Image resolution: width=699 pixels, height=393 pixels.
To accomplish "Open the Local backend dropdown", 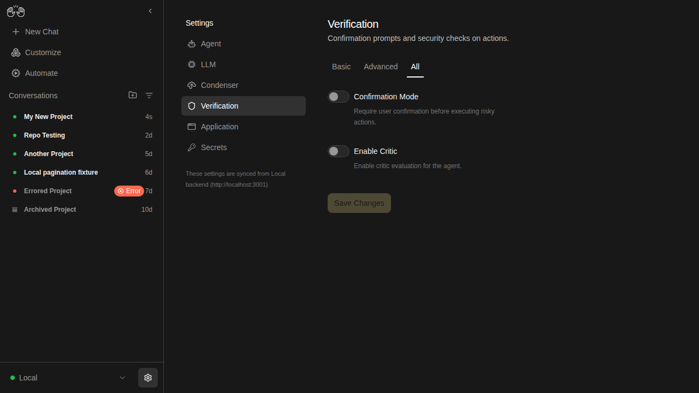I will (68, 378).
